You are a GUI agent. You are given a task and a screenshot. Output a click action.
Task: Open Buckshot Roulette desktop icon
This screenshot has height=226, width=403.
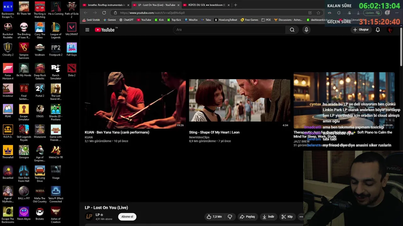[8, 30]
